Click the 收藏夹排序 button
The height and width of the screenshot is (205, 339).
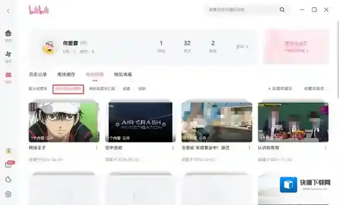pos(314,89)
